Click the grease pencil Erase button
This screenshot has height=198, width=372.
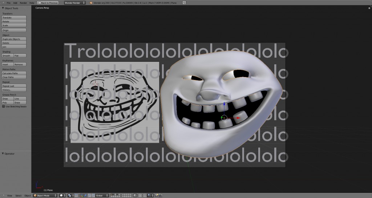20,103
